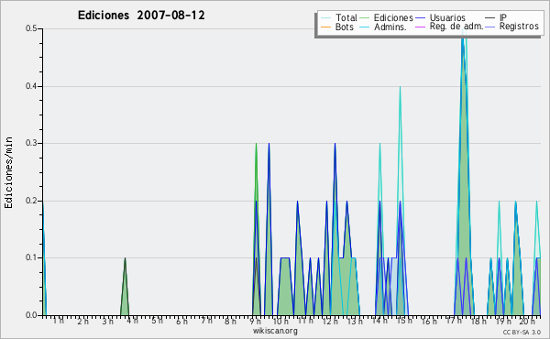Click the 0.3 y-axis value
This screenshot has height=339, width=550.
[x=31, y=143]
